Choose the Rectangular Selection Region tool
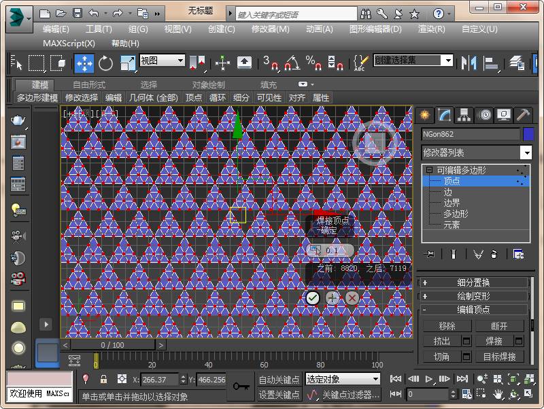This screenshot has height=409, width=544. pos(37,63)
